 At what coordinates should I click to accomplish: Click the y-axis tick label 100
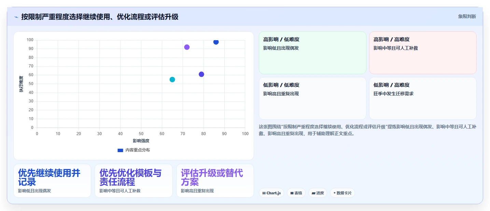pyautogui.click(x=30, y=40)
